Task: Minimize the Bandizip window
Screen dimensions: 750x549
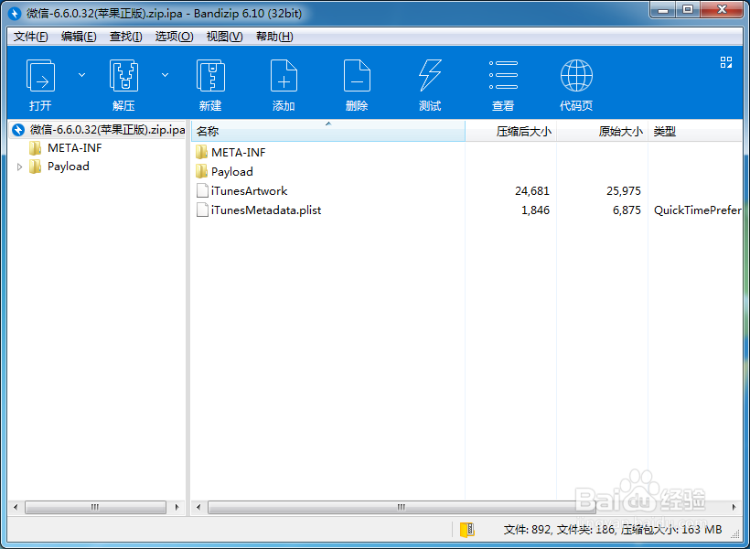Action: pyautogui.click(x=663, y=9)
